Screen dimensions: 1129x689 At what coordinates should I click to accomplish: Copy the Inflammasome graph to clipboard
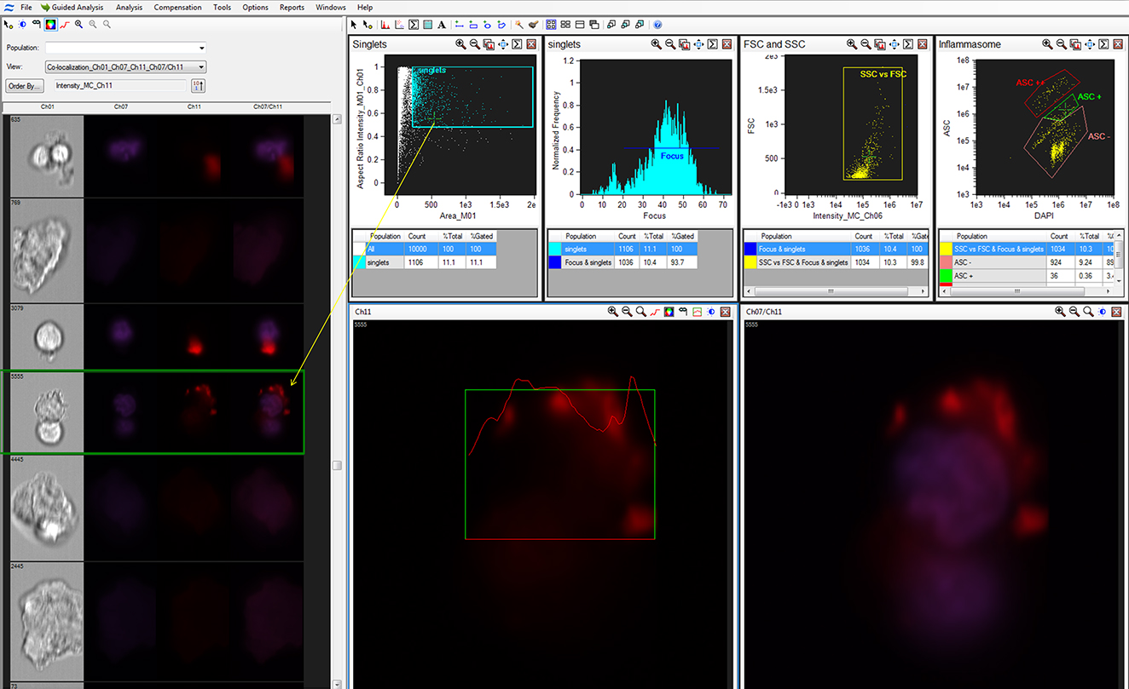[1075, 43]
